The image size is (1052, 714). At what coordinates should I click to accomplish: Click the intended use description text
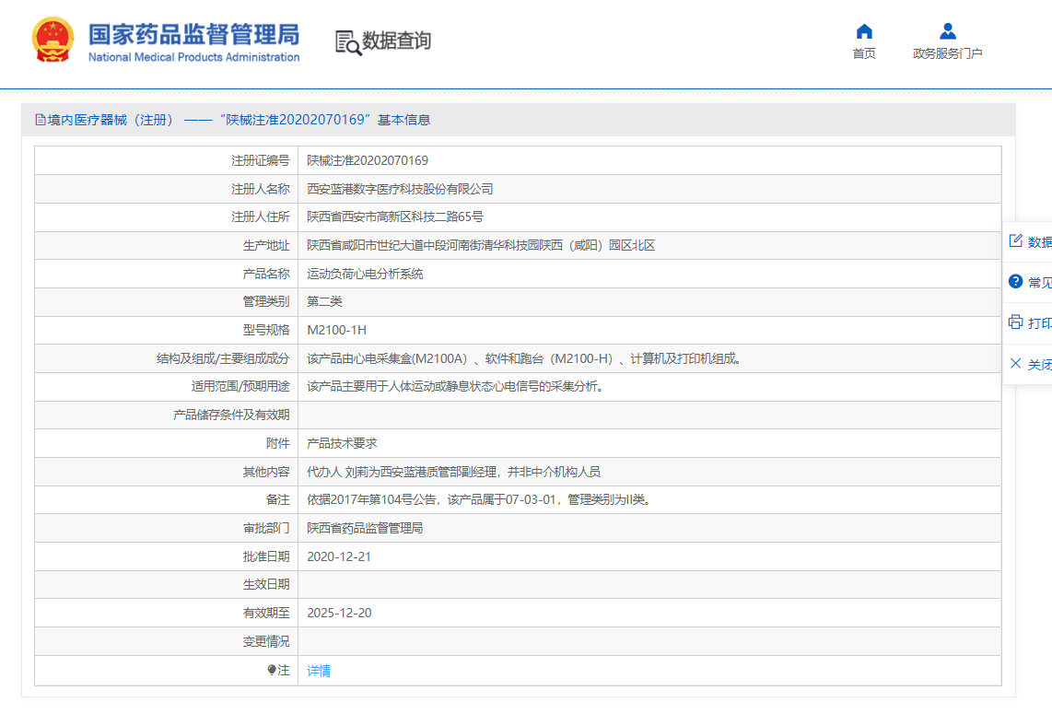pos(456,387)
